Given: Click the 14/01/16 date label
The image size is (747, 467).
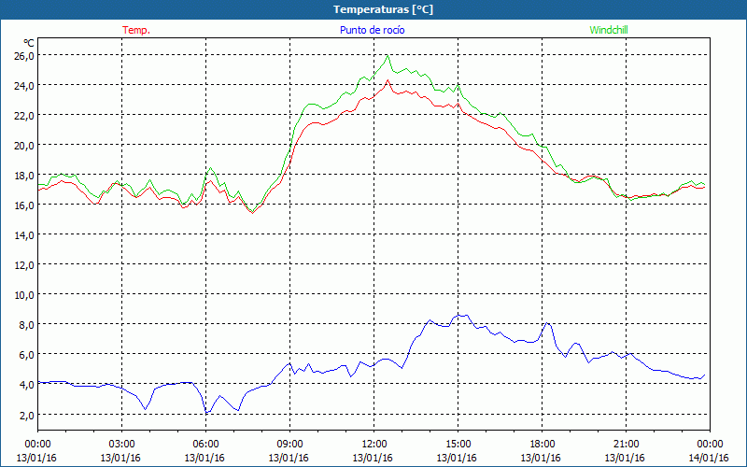Looking at the screenshot, I should pyautogui.click(x=708, y=458).
